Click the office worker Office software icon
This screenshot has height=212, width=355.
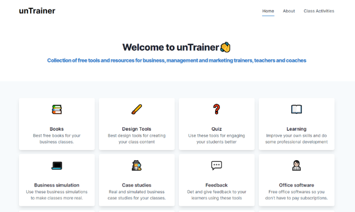click(296, 166)
